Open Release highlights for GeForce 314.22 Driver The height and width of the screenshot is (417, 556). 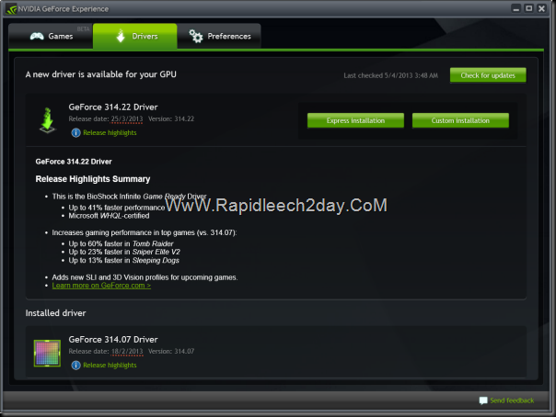(110, 132)
